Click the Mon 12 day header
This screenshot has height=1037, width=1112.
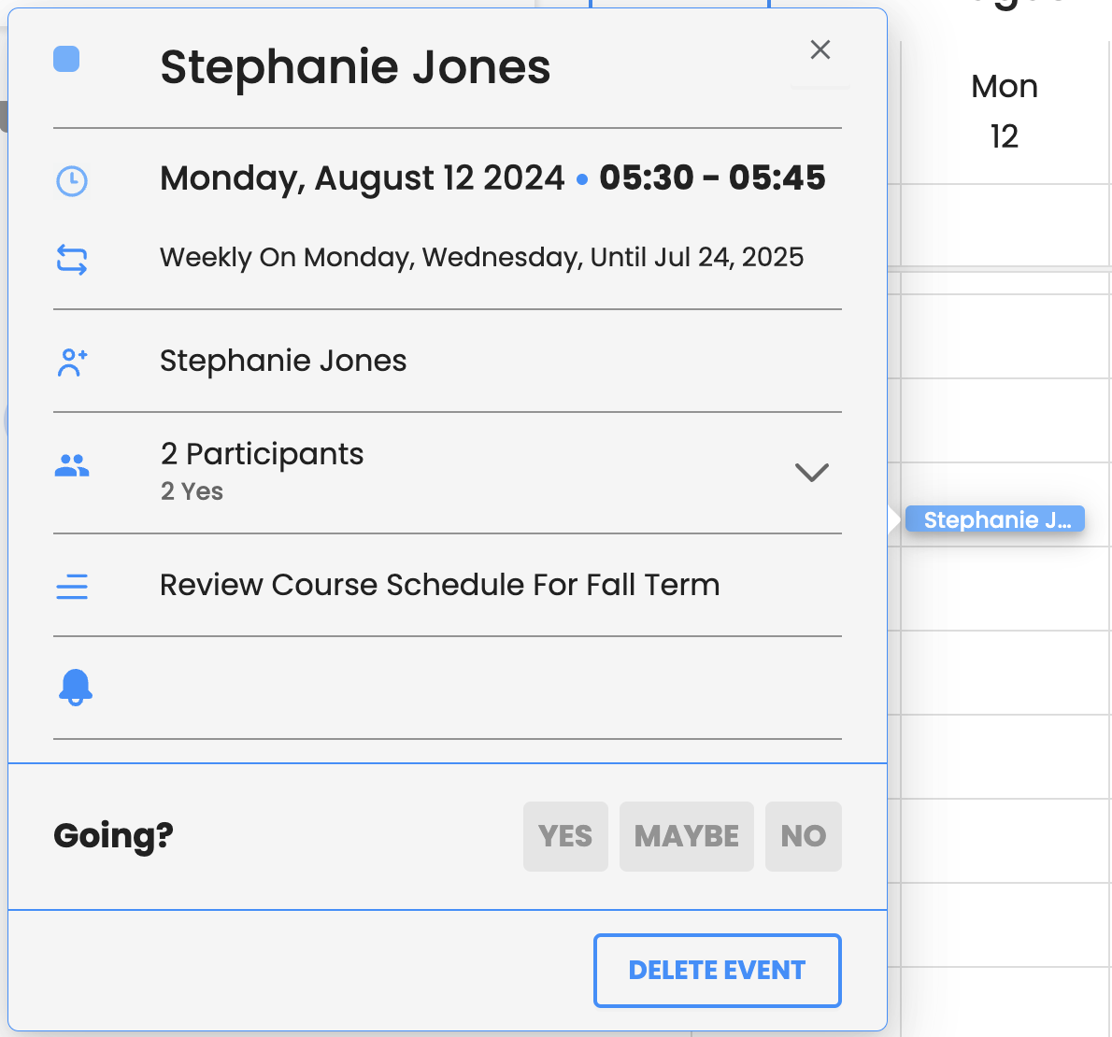(1005, 111)
